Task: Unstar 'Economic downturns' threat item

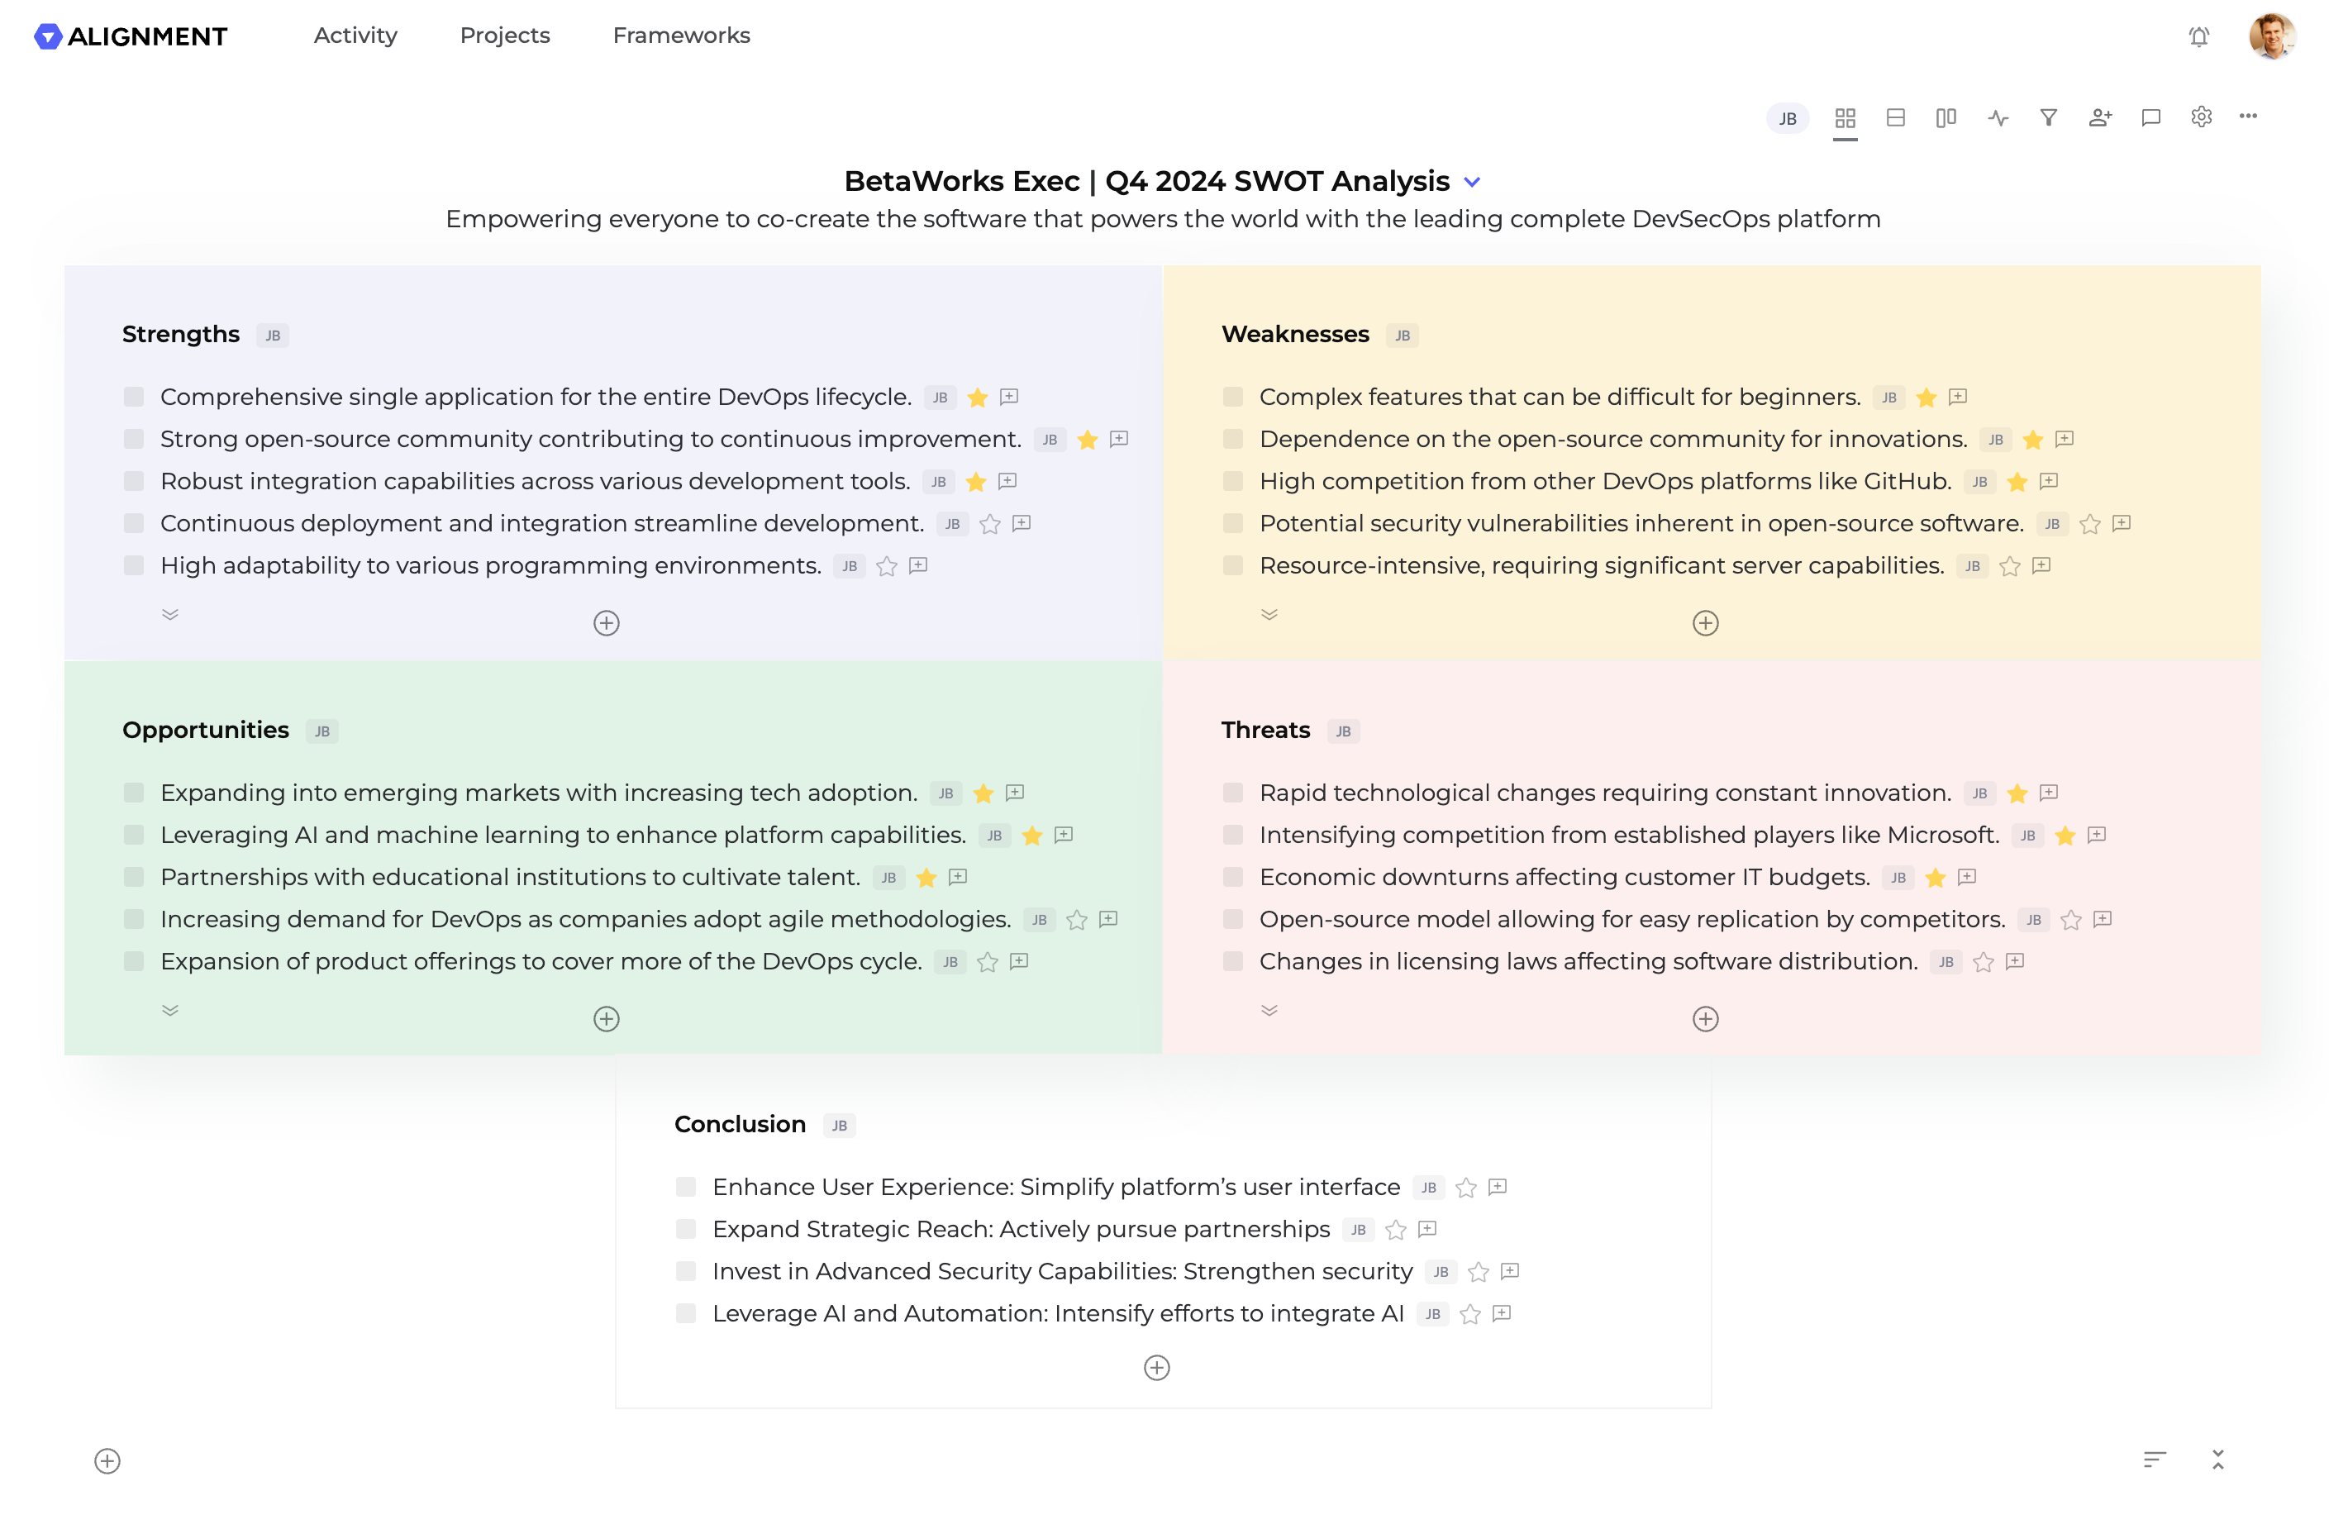Action: (1936, 877)
